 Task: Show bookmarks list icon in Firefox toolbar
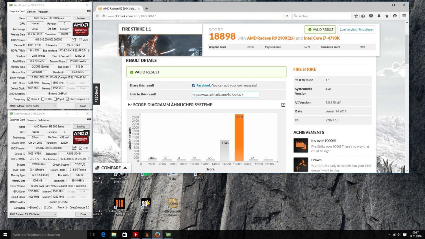(x=363, y=16)
